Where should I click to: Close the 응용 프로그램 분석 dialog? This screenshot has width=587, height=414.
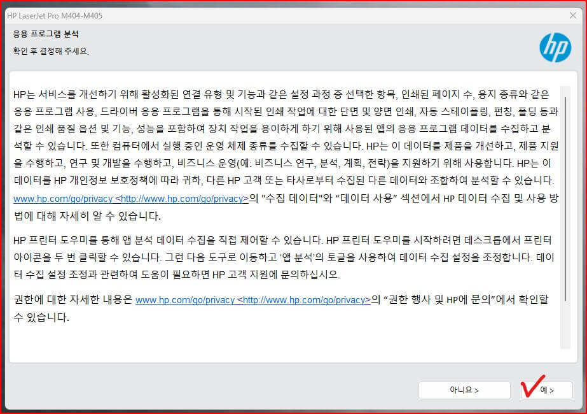[x=573, y=15]
